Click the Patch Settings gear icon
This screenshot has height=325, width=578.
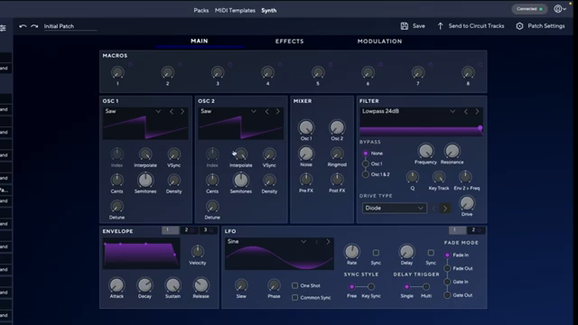point(519,26)
